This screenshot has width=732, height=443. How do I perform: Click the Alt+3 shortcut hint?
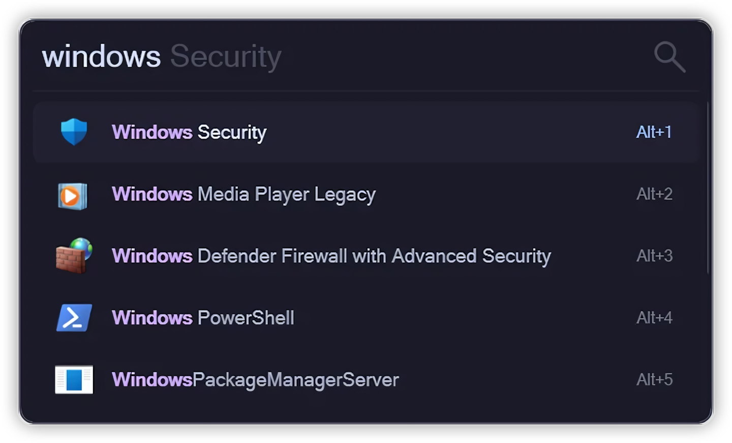[x=654, y=256]
